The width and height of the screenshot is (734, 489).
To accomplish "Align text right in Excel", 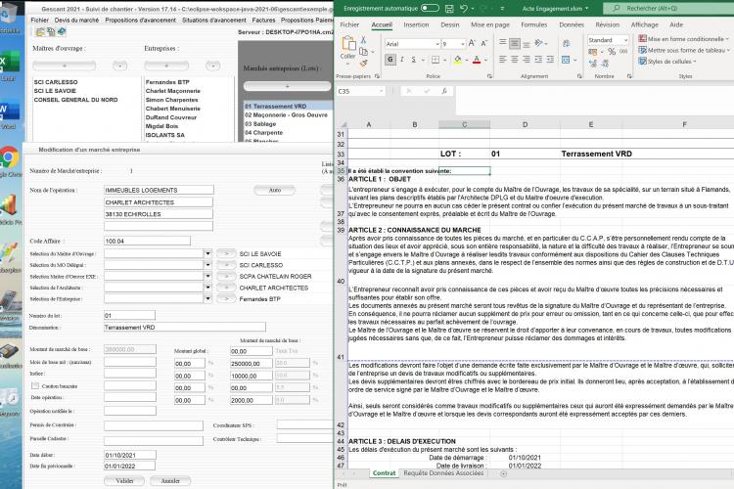I will click(x=527, y=60).
